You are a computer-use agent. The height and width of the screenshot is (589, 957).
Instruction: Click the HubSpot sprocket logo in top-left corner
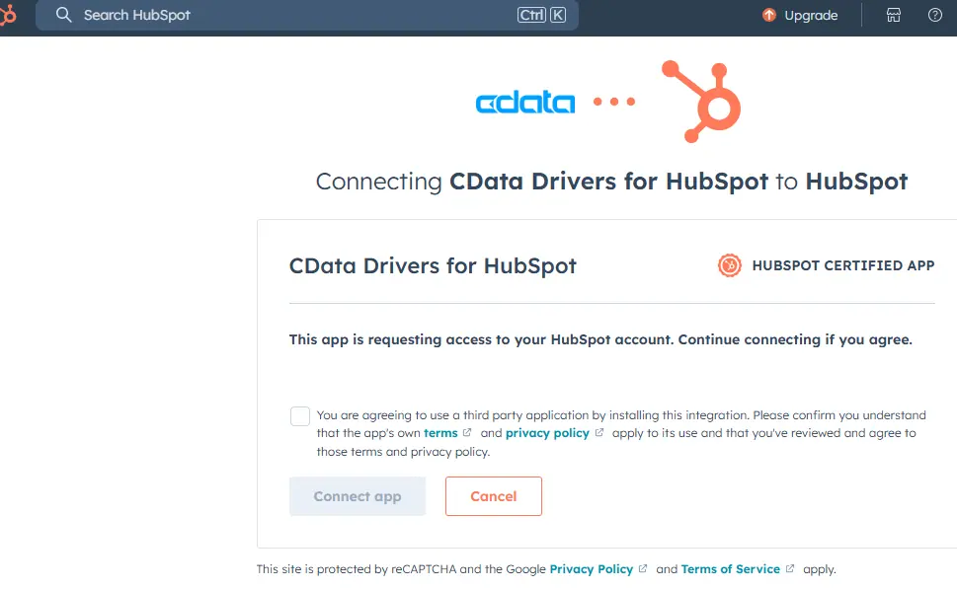click(7, 15)
